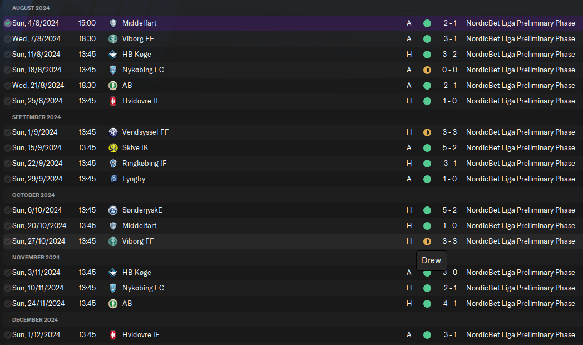Click the Vendsyssel FF club badge
Screen dimensions: 583x345
coord(113,132)
